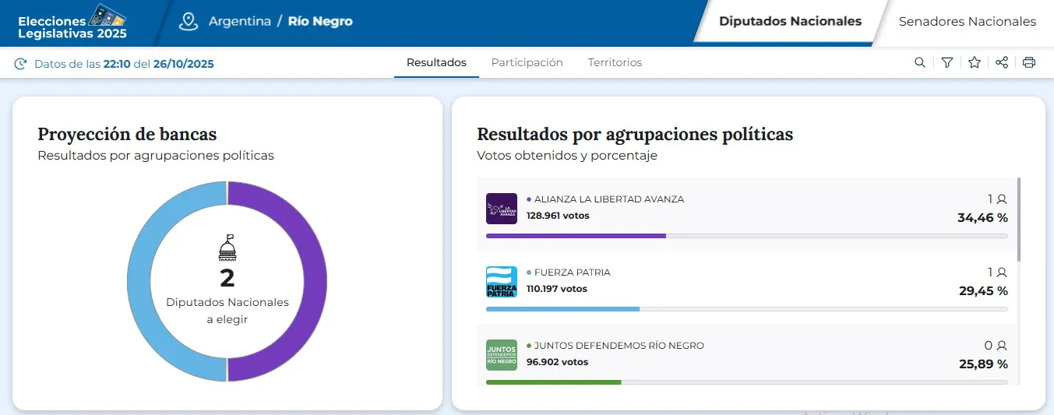Click the Fuerza Patria party logo

tap(501, 282)
